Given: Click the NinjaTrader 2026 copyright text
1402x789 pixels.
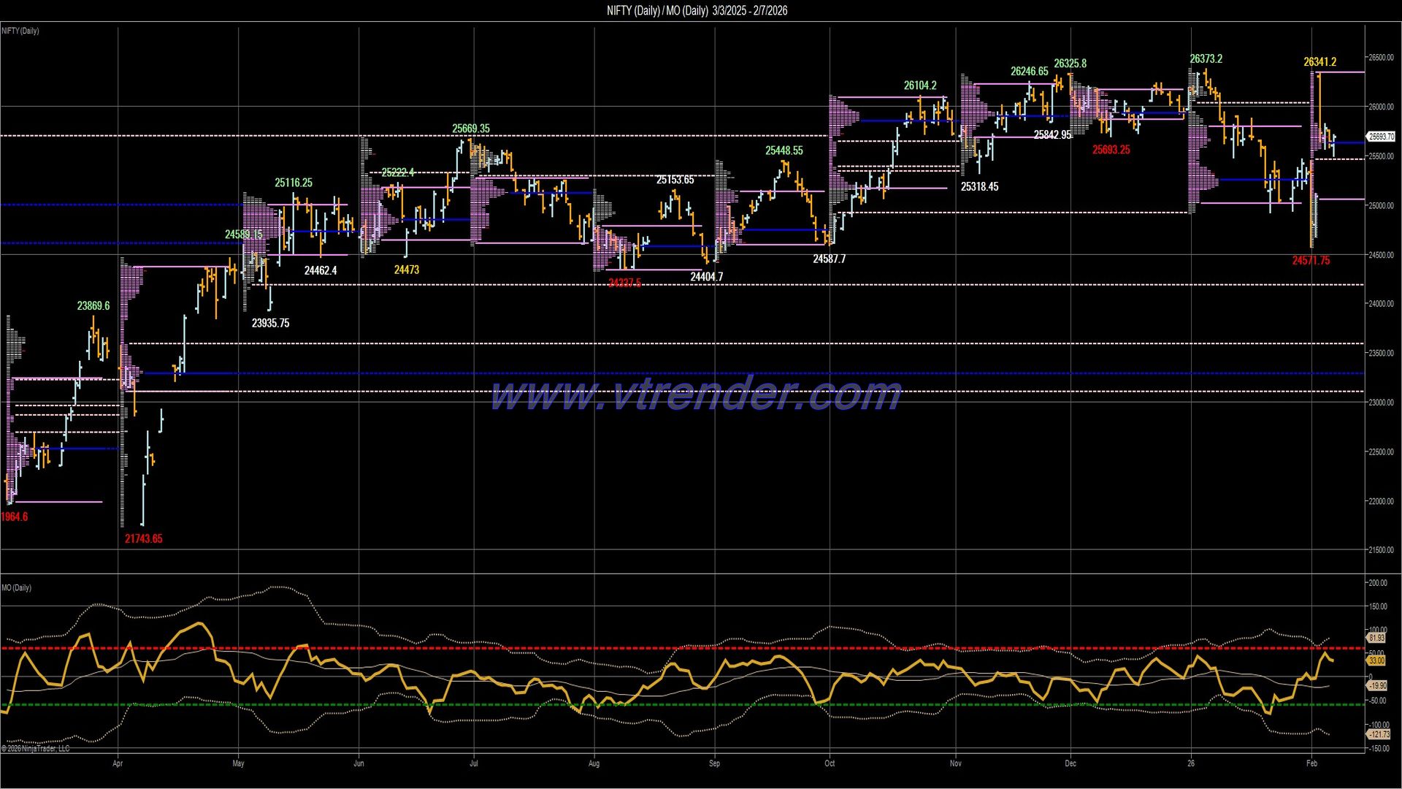Looking at the screenshot, I should [x=34, y=749].
